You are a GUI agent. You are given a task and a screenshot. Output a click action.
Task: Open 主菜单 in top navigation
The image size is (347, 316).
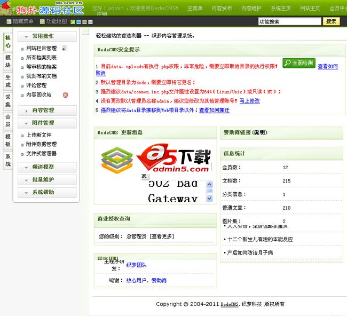pyautogui.click(x=195, y=9)
